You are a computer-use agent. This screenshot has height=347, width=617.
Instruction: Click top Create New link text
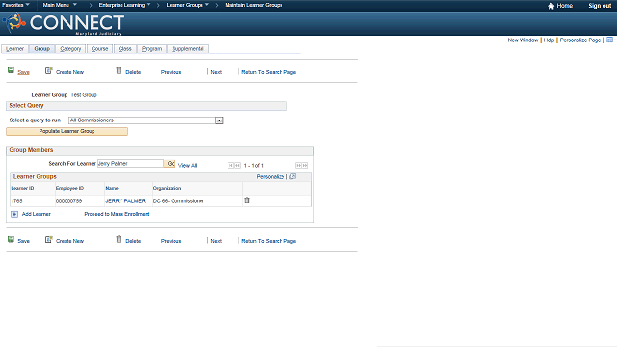tap(69, 72)
